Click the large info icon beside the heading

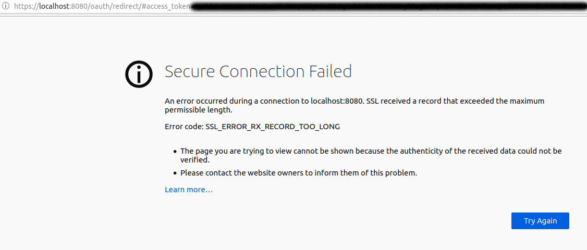[x=139, y=74]
